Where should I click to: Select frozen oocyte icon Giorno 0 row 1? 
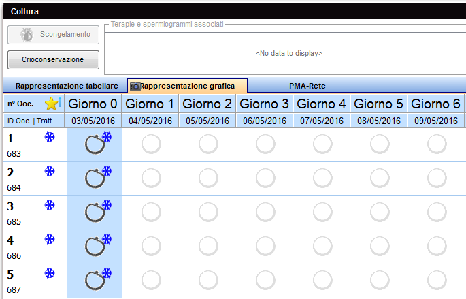coord(98,143)
